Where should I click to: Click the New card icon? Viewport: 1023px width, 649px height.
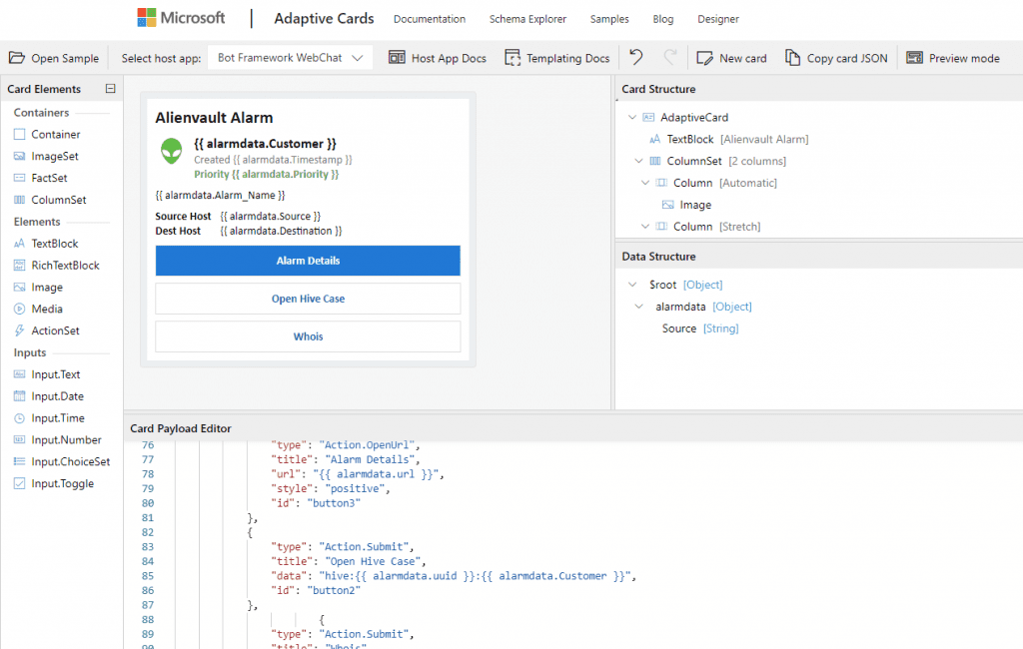(x=704, y=58)
